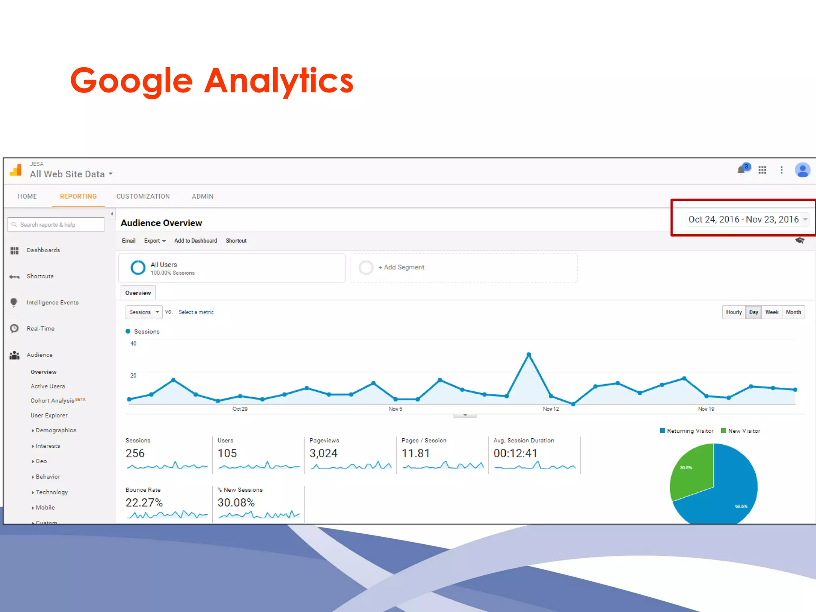Select the Overview tab above the chart
Image resolution: width=816 pixels, height=612 pixels.
pos(138,293)
